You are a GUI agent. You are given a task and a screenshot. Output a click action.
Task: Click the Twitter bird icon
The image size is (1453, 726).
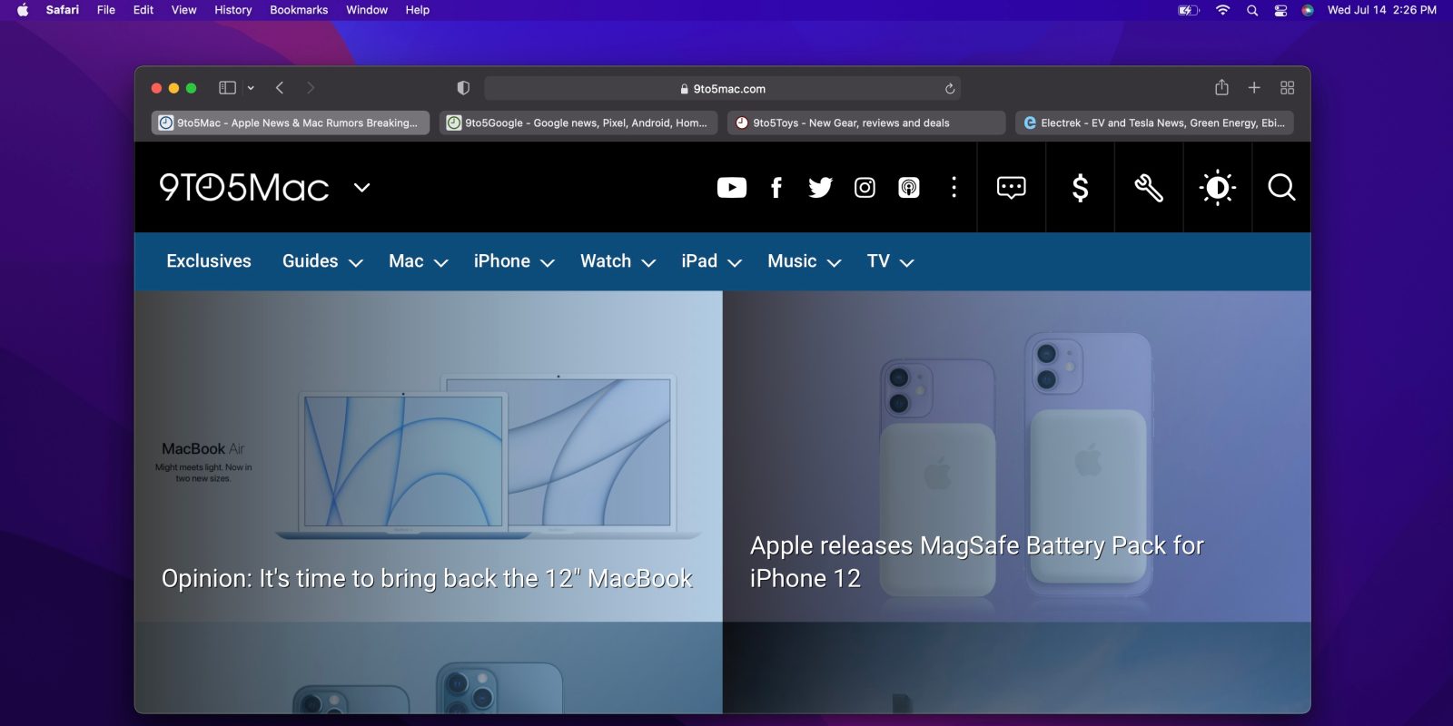click(x=820, y=188)
